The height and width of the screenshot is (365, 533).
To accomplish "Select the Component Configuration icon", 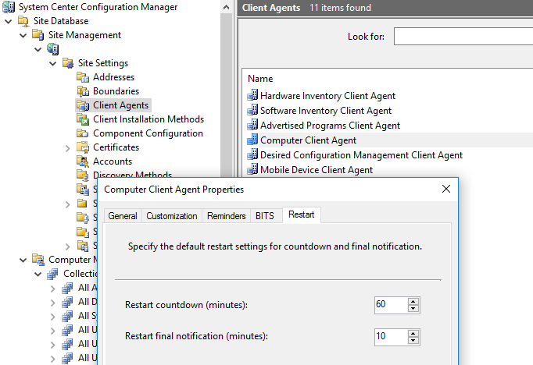I will [x=83, y=133].
